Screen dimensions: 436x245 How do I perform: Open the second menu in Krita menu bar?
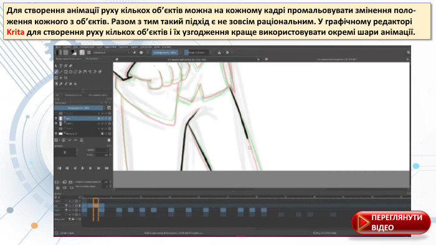point(67,47)
